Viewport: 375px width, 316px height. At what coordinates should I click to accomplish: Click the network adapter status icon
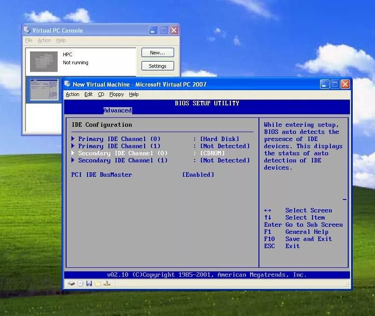click(107, 283)
